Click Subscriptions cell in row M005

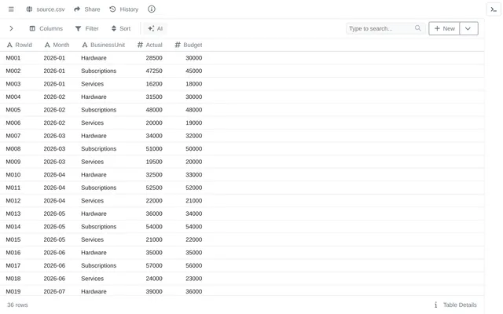click(x=98, y=110)
